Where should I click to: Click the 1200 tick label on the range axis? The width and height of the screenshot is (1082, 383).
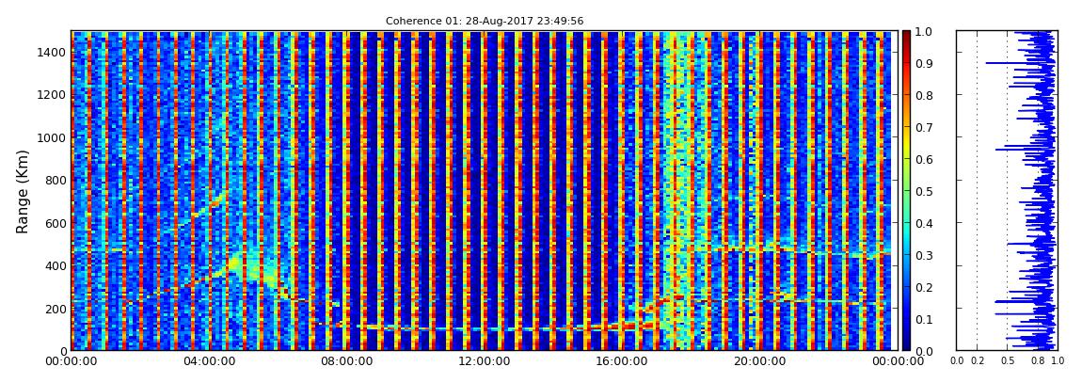pos(53,94)
